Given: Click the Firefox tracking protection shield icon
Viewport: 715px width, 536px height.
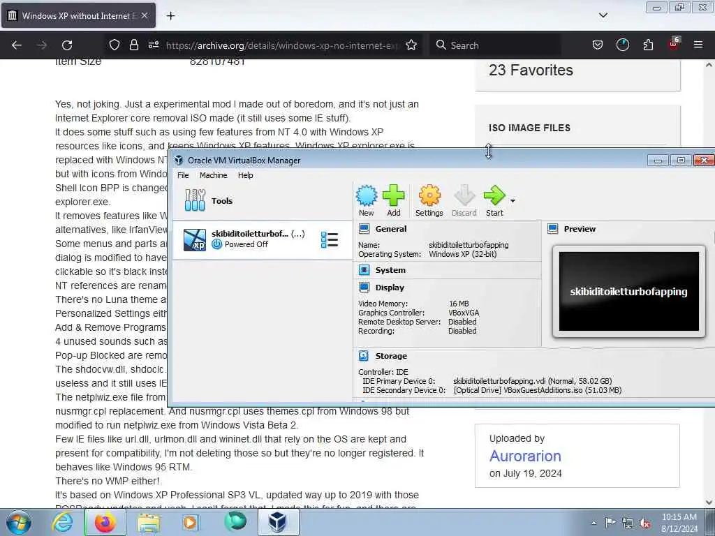Looking at the screenshot, I should 115,45.
